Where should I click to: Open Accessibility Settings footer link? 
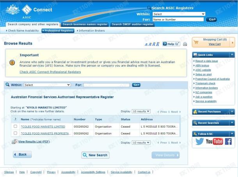(93, 172)
